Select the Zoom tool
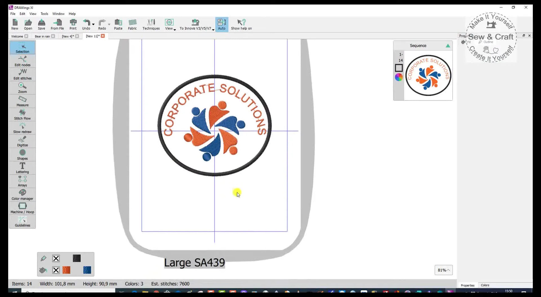The height and width of the screenshot is (297, 541). (x=22, y=87)
